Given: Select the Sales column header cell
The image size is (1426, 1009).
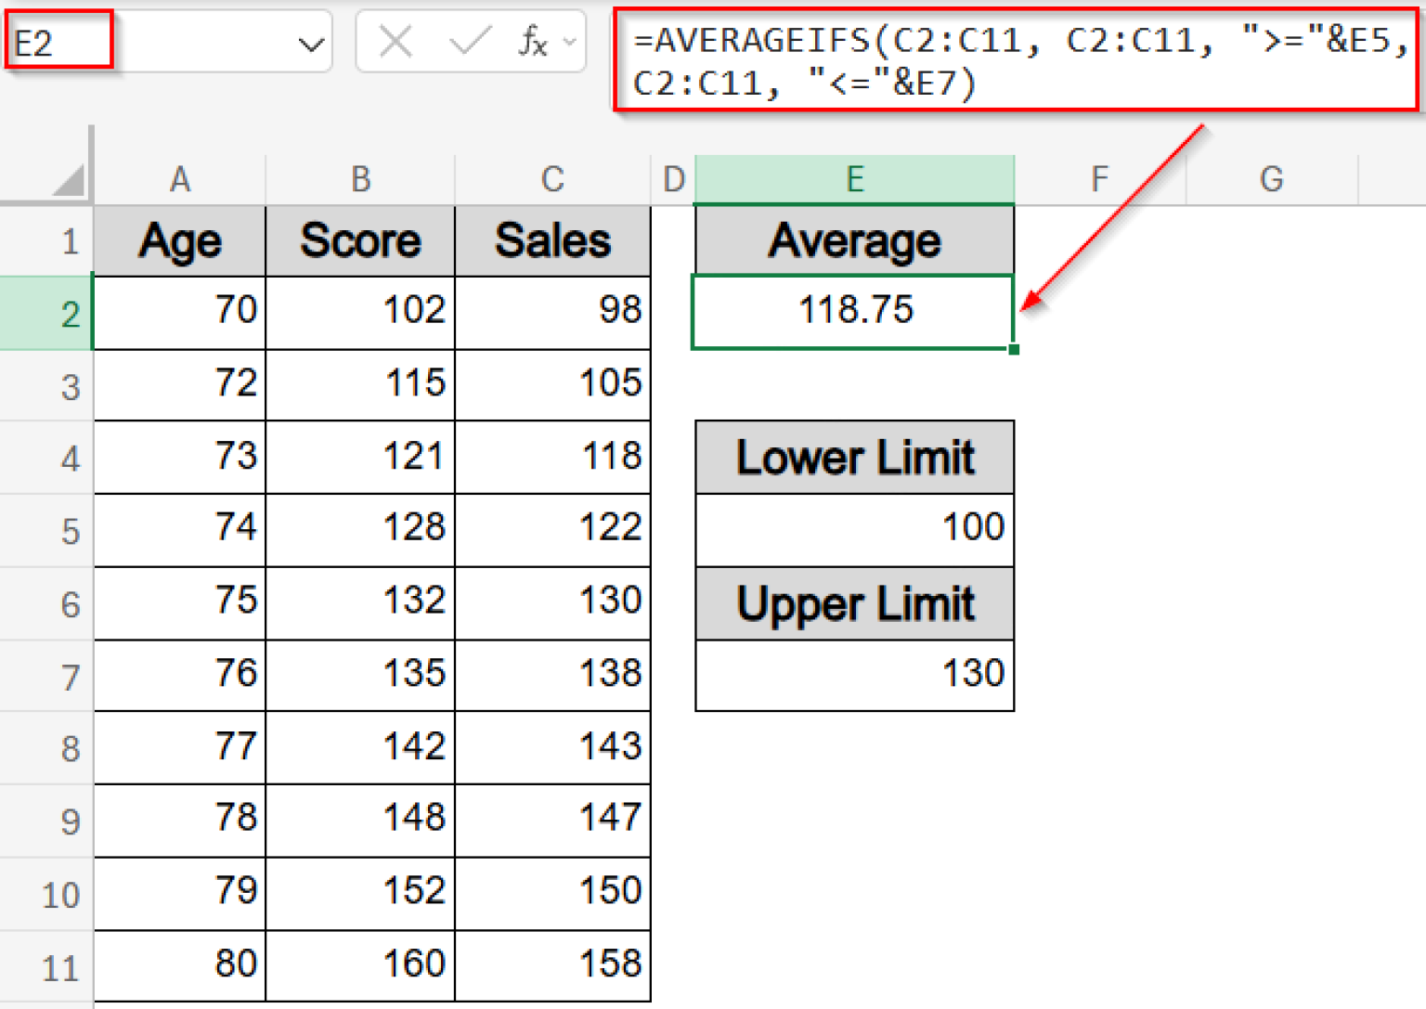Looking at the screenshot, I should (x=552, y=240).
